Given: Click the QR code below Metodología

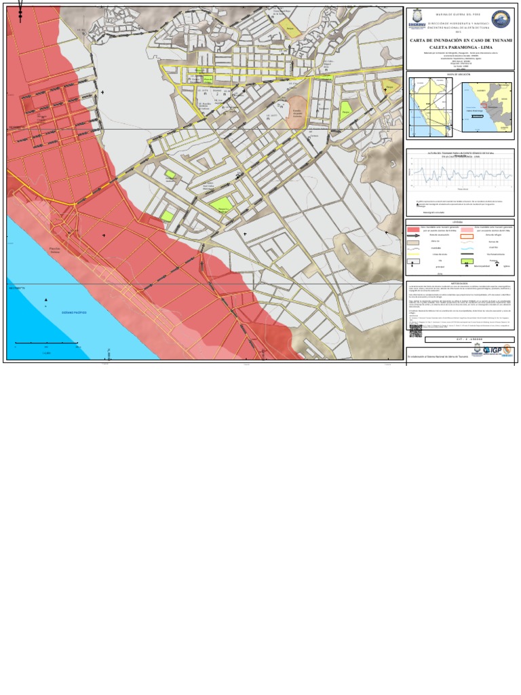Looking at the screenshot, I should pyautogui.click(x=416, y=331).
